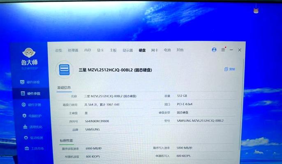Switch to the 显卡 tab
The width and height of the screenshot is (282, 164).
click(x=100, y=50)
